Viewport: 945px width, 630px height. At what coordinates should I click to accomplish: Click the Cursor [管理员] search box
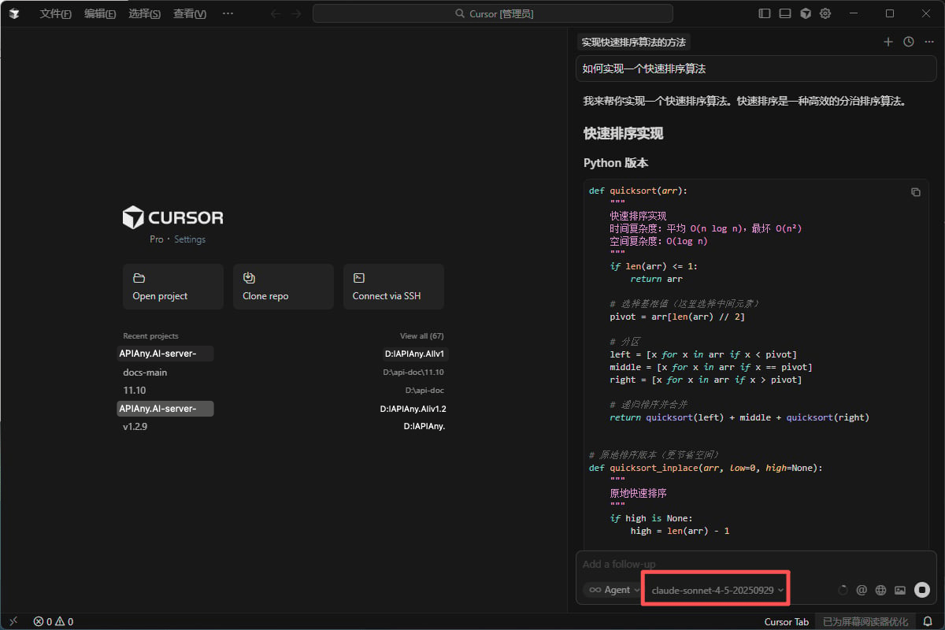click(x=493, y=13)
